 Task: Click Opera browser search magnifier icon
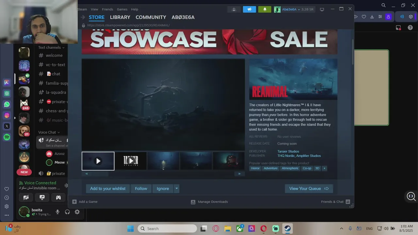coord(384,5)
